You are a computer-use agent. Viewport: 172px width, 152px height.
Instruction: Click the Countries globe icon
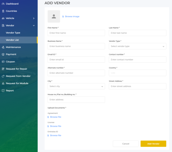[3, 11]
